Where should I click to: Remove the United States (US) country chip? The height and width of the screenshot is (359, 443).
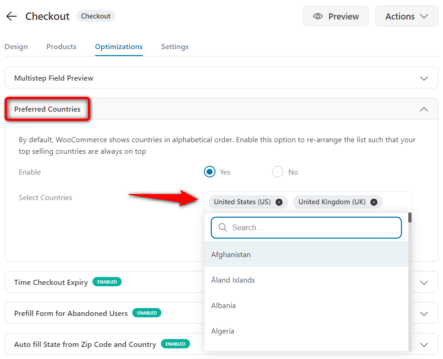279,202
